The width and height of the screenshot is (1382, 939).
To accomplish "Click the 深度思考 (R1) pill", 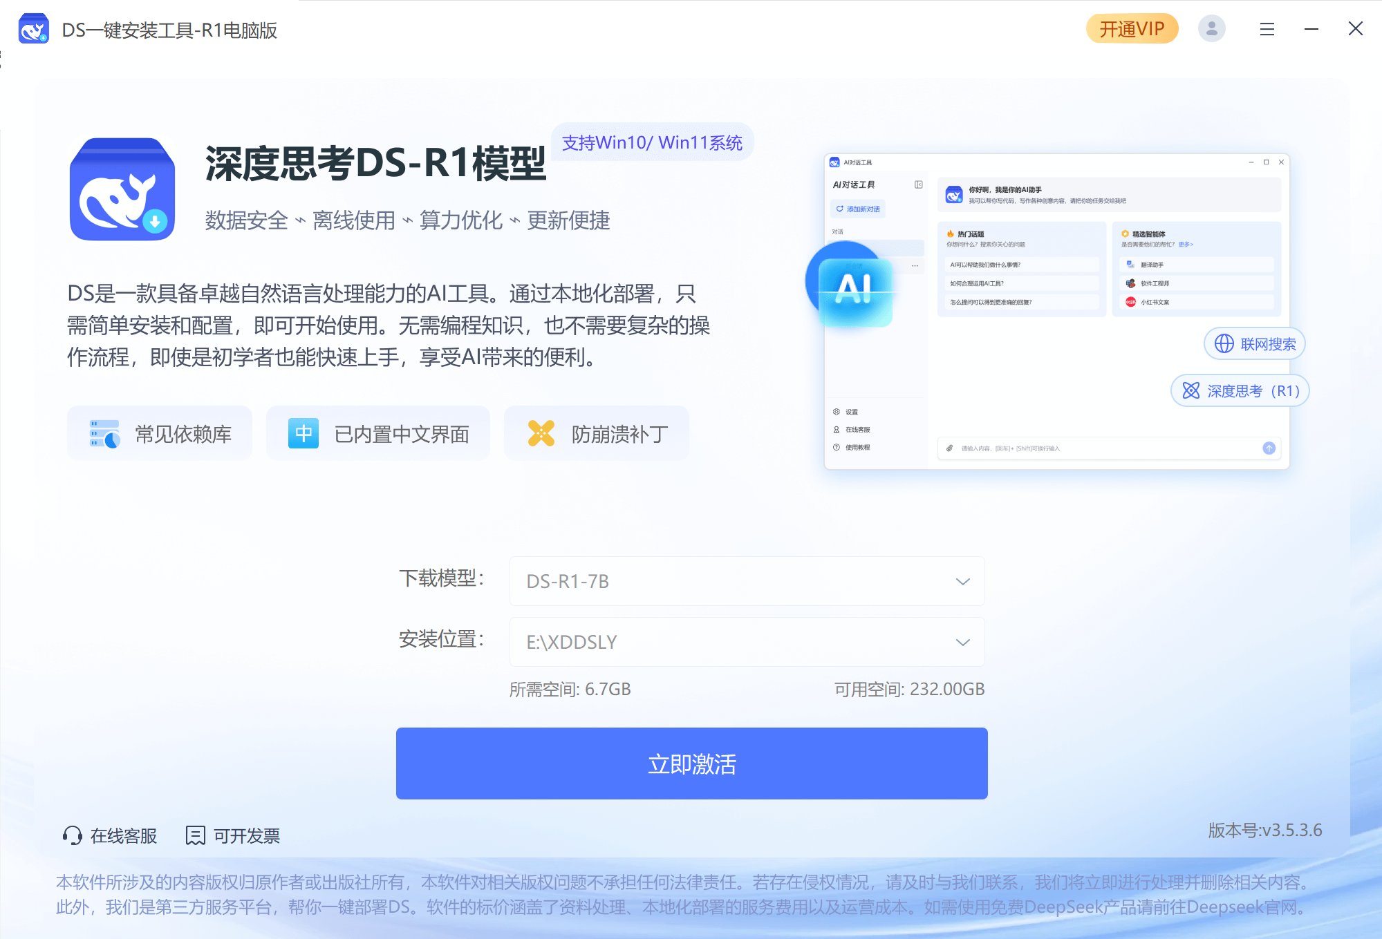I will (1240, 390).
